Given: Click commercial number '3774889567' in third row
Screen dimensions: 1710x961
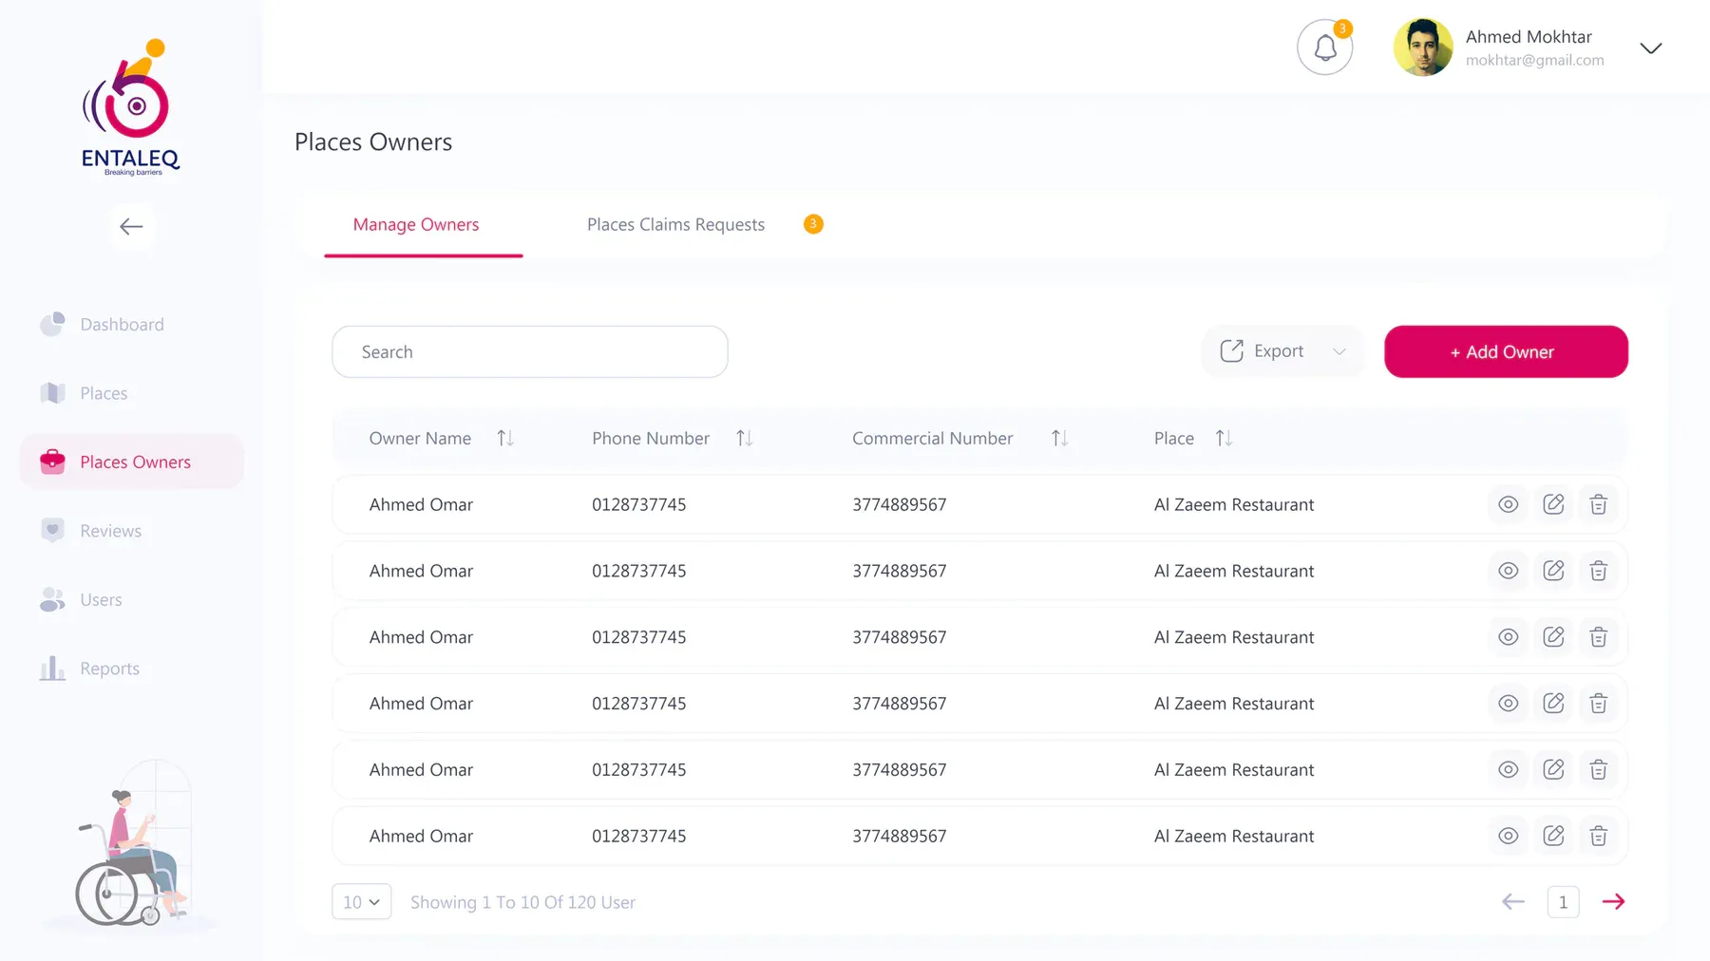Looking at the screenshot, I should click(899, 637).
